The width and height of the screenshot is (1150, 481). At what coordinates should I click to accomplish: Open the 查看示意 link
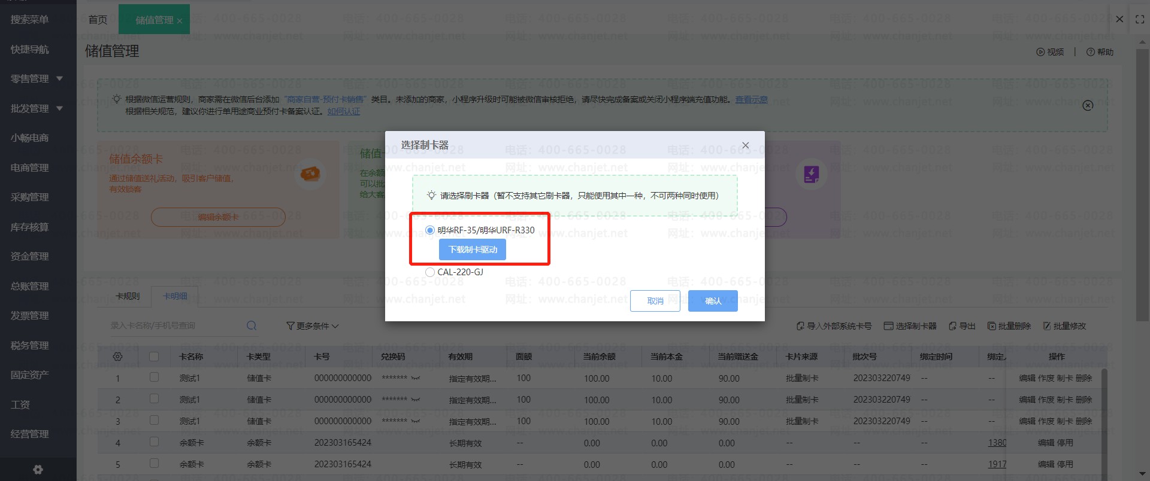coord(752,99)
